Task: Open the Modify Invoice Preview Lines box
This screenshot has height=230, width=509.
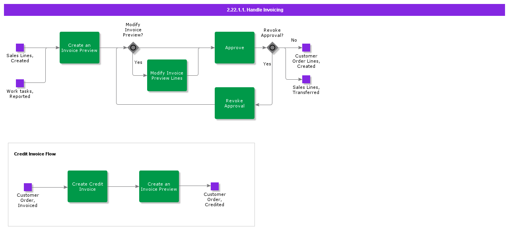Action: click(167, 75)
